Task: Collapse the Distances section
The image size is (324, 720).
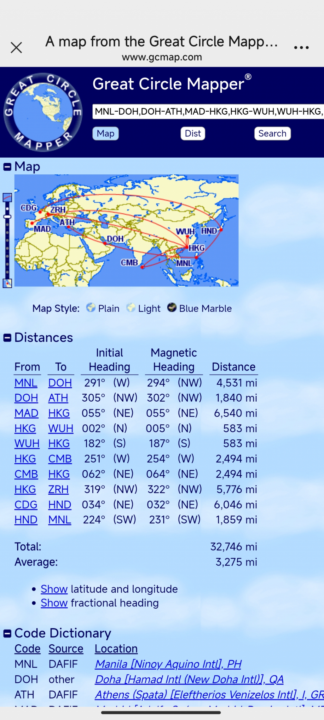Action: (7, 338)
